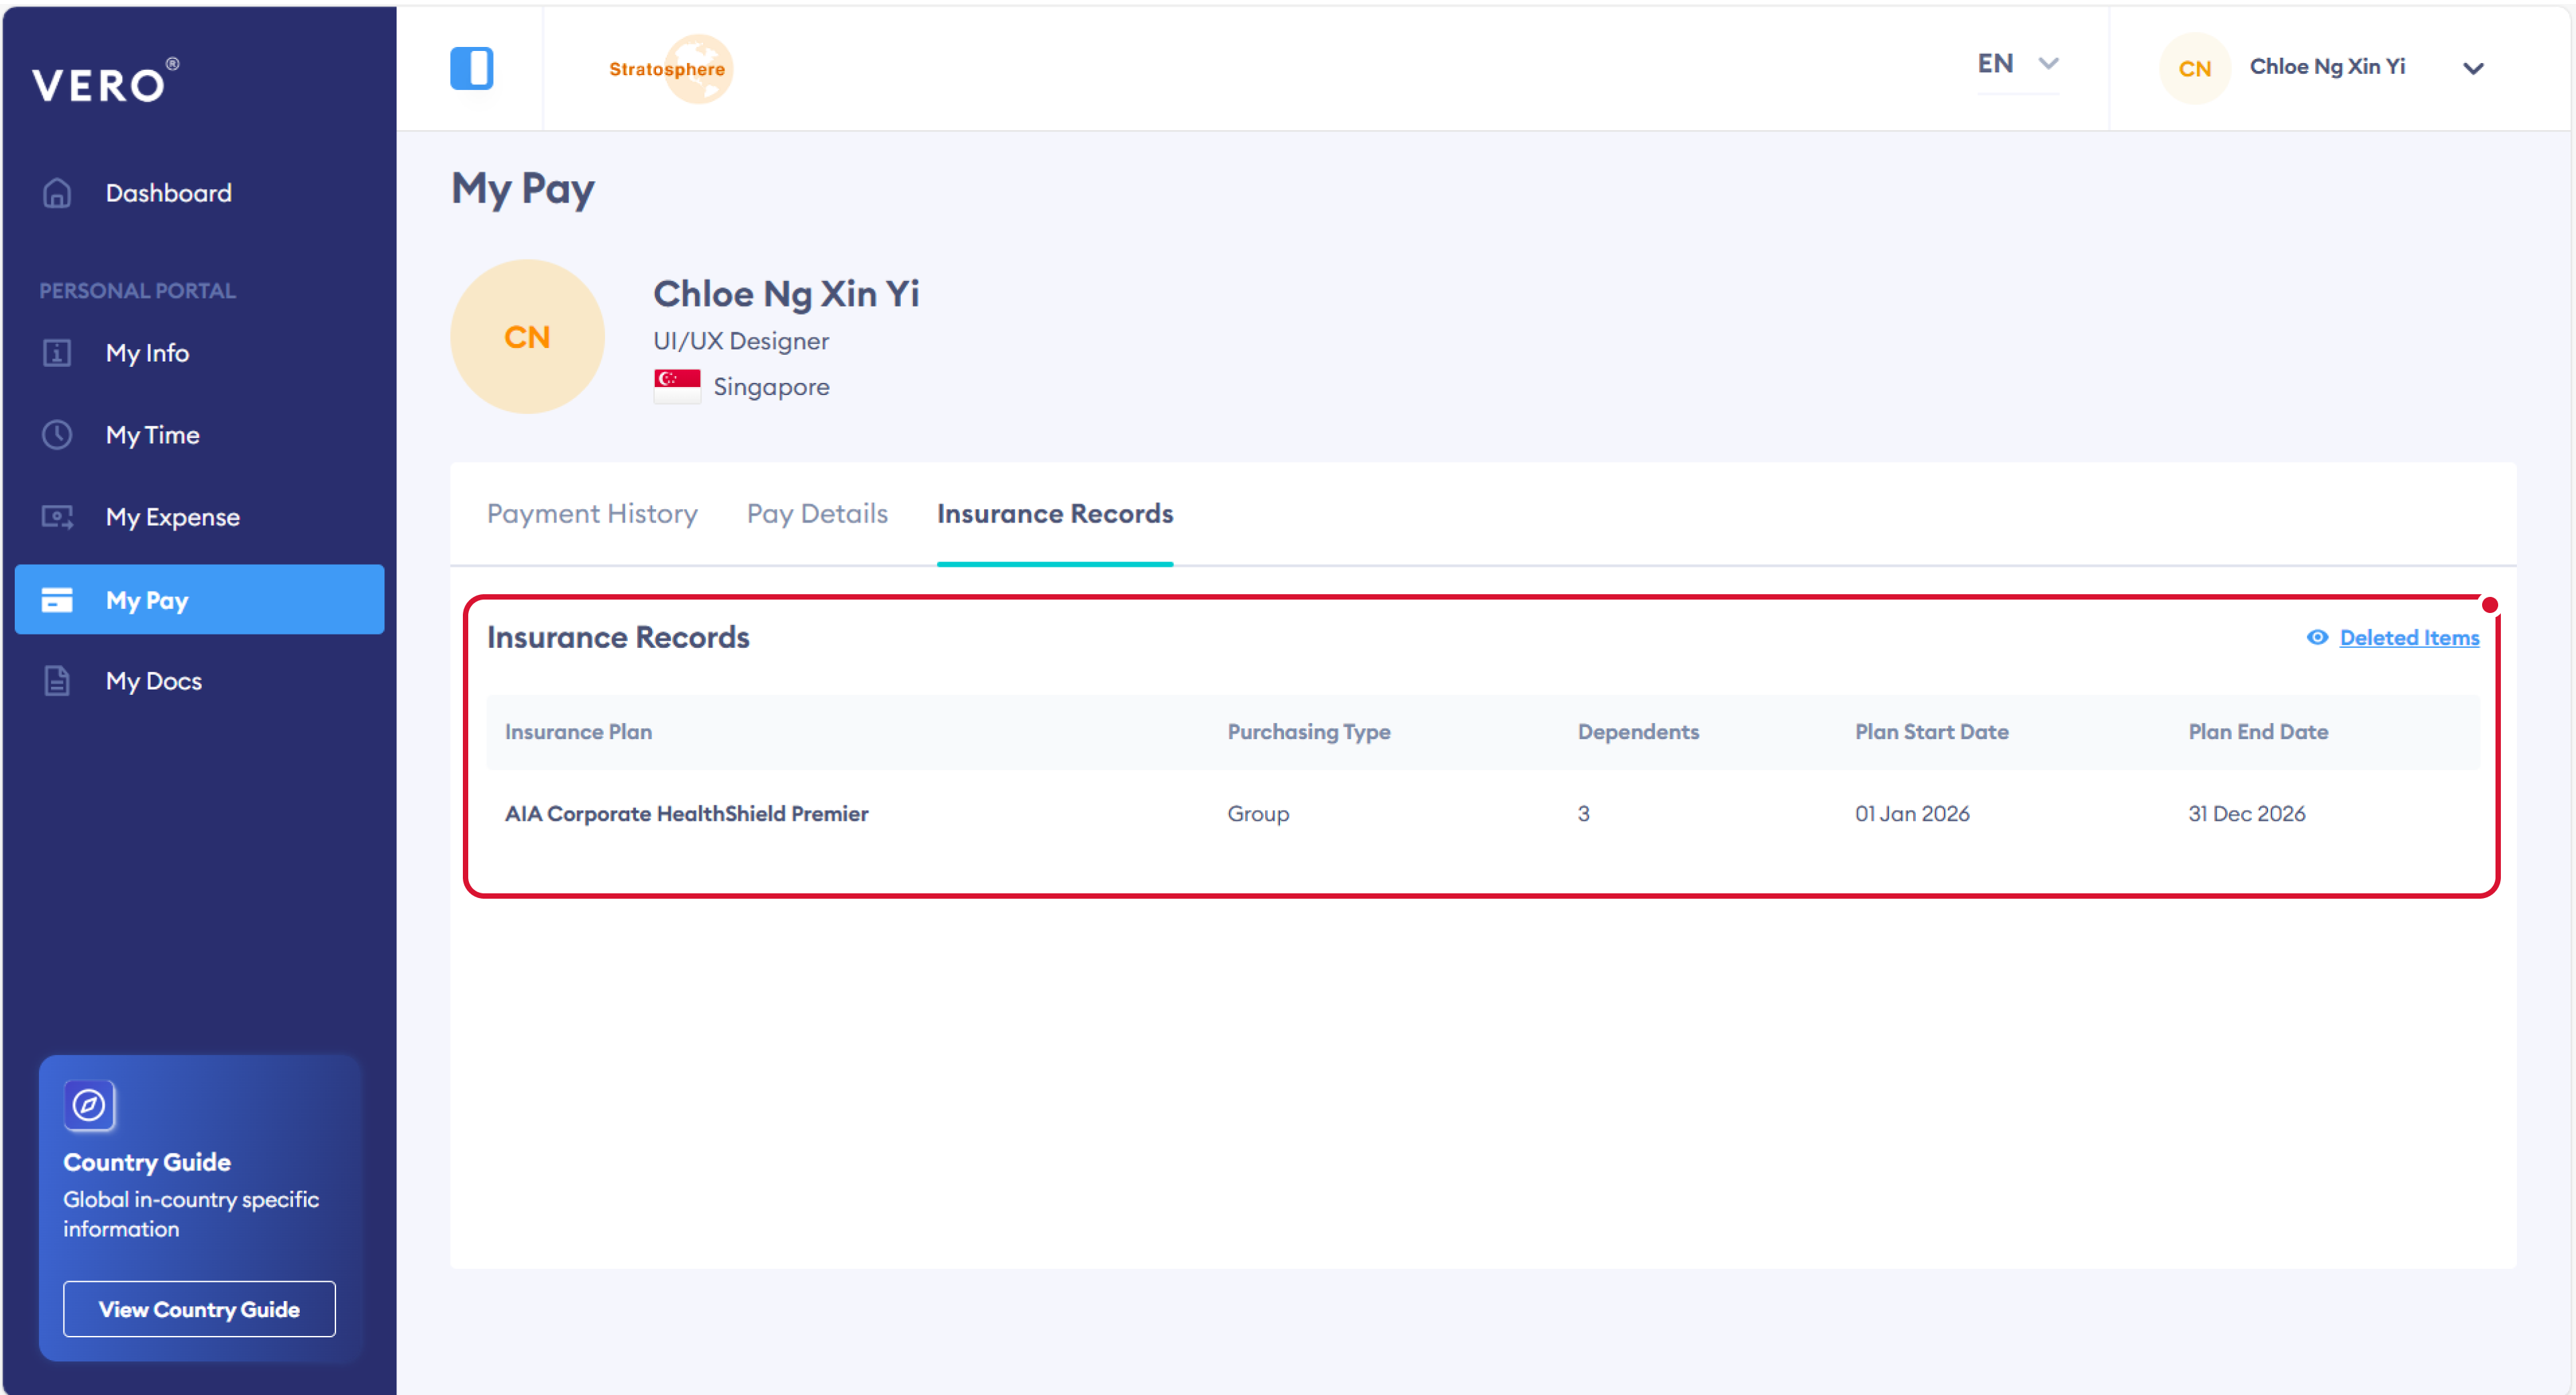
Task: Open My Info sidebar icon
Action: point(57,353)
